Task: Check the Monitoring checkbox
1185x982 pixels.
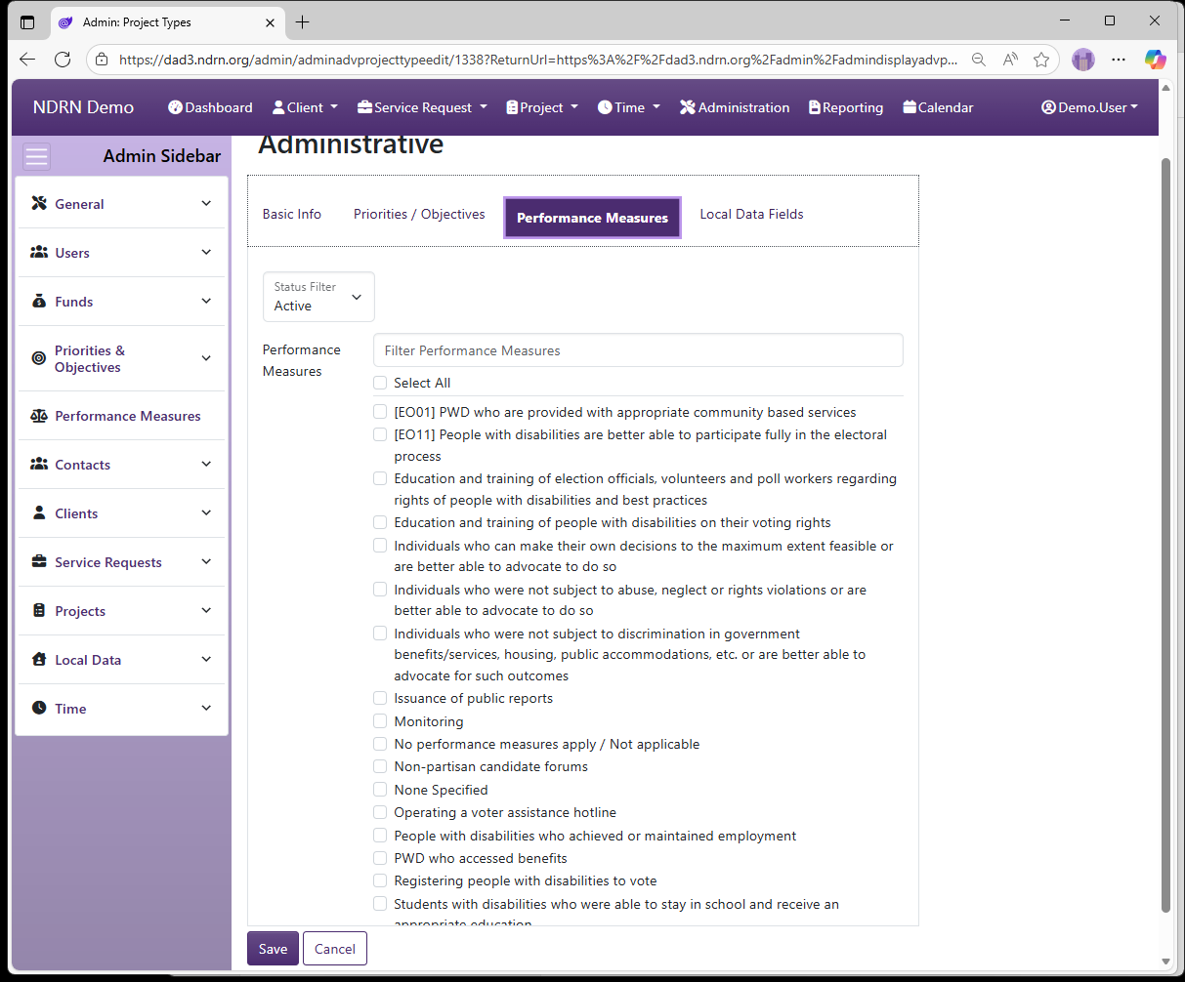Action: [380, 721]
